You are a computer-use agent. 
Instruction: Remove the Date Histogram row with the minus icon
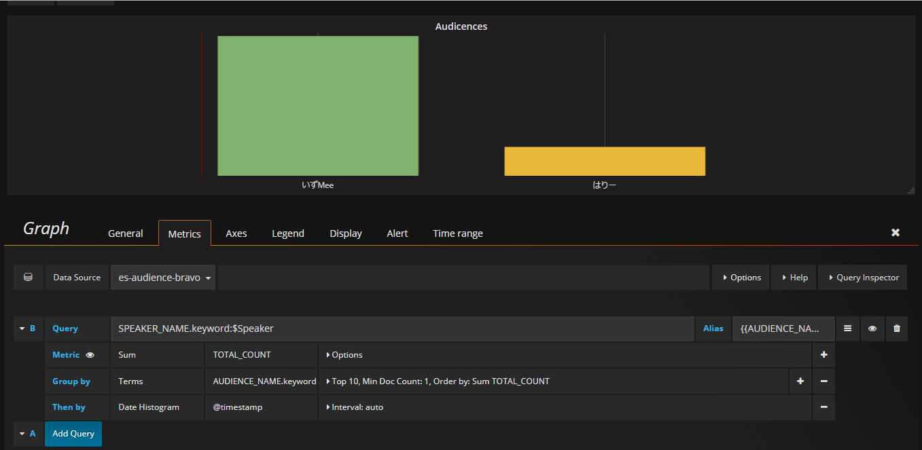click(x=823, y=407)
